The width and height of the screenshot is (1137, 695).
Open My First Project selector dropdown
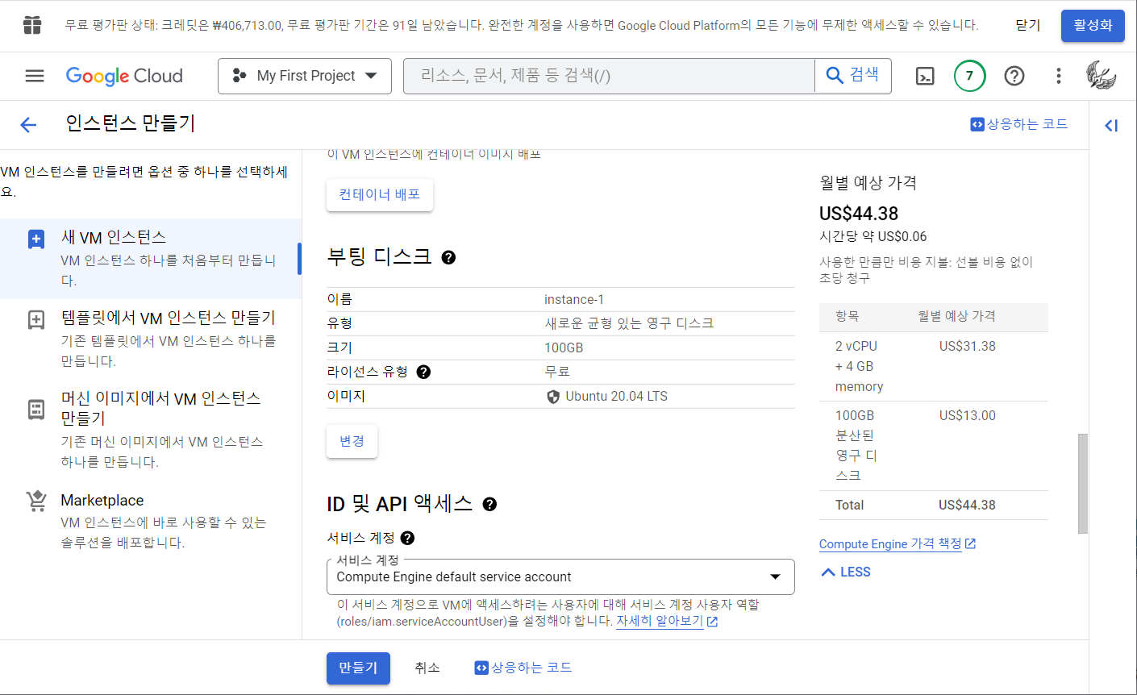(305, 76)
